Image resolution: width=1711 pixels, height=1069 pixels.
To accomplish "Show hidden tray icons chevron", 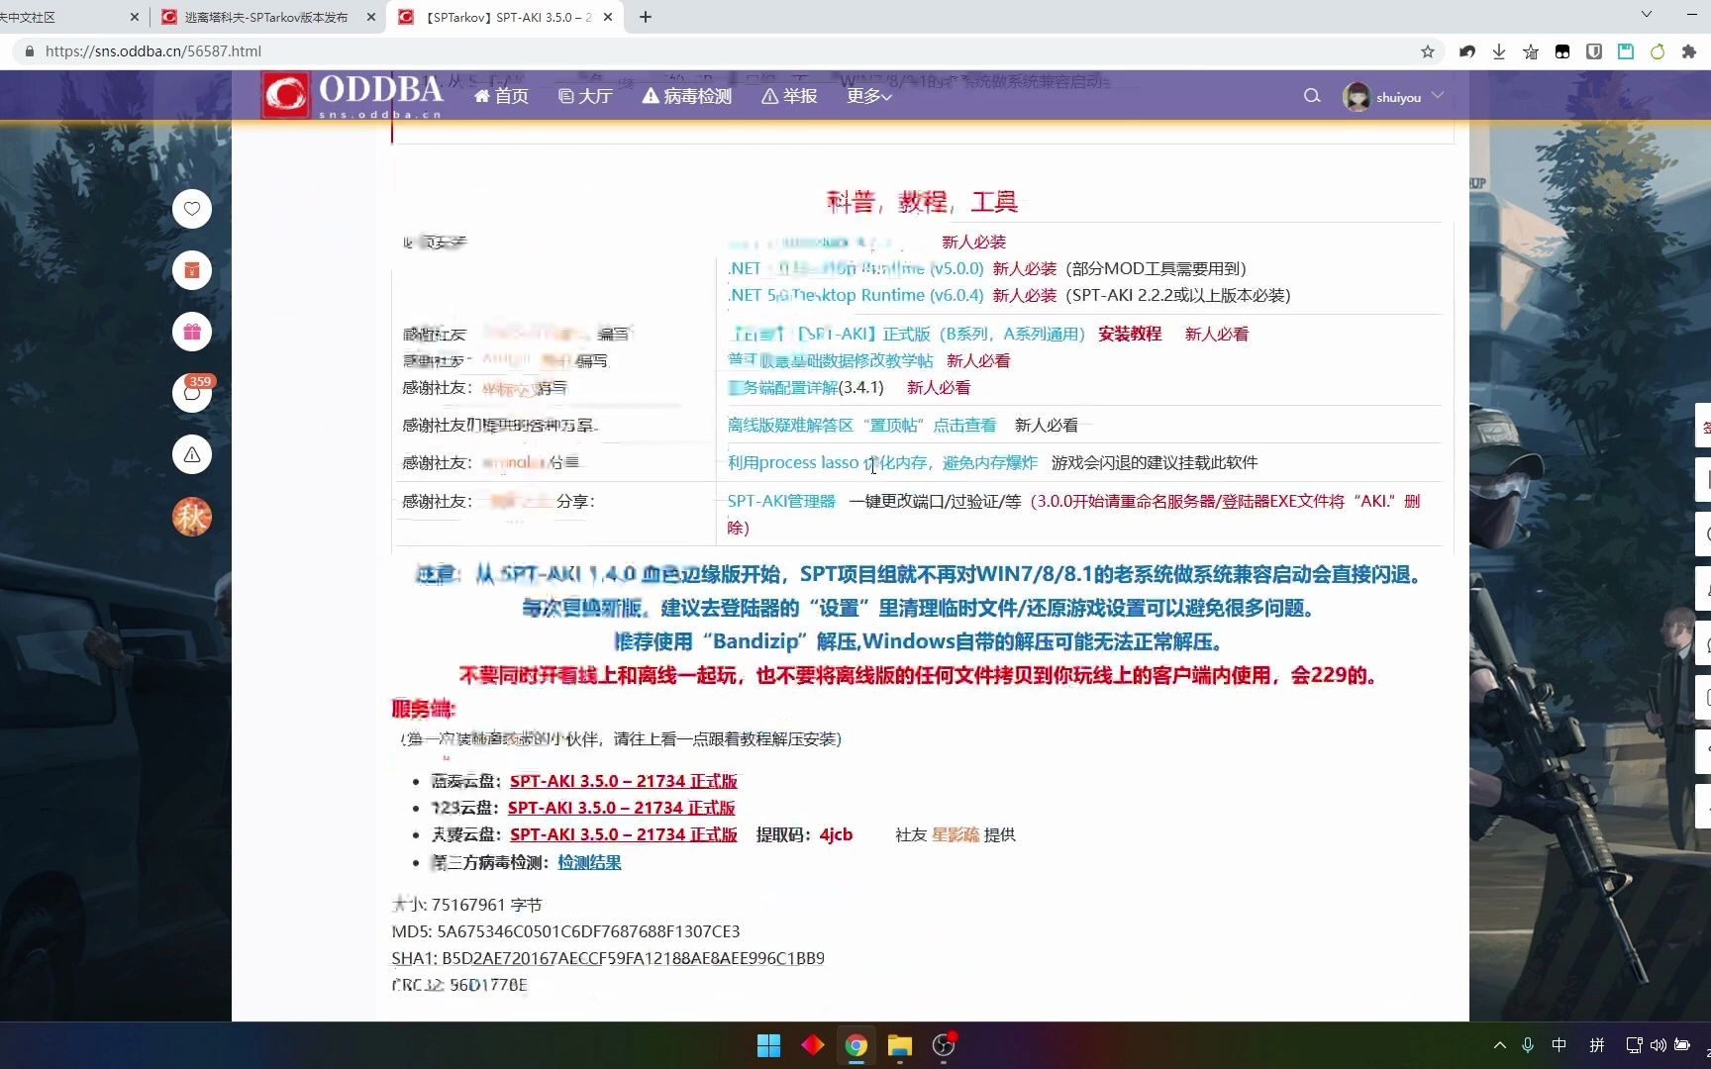I will 1500,1045.
